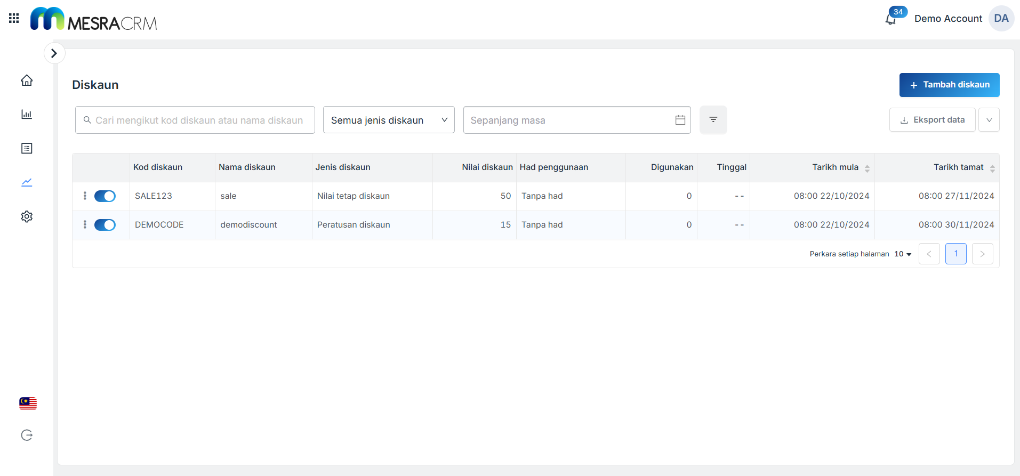Viewport: 1020px width, 476px height.
Task: Open the apps grid menu icon
Action: pos(14,19)
